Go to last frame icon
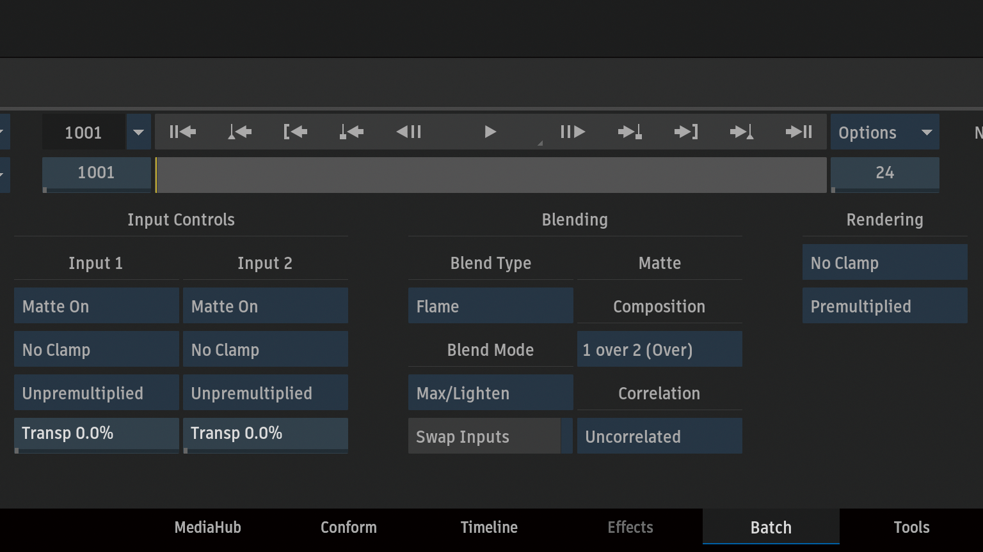Viewport: 983px width, 552px height. point(799,132)
